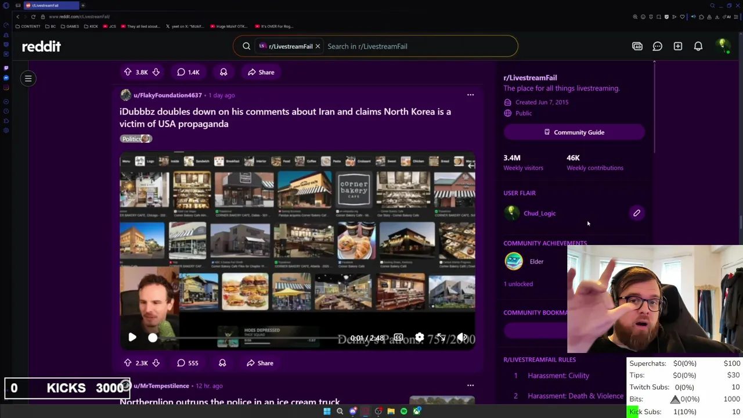743x418 pixels.
Task: Select the r/LivestreamFail browser tab
Action: tap(51, 5)
